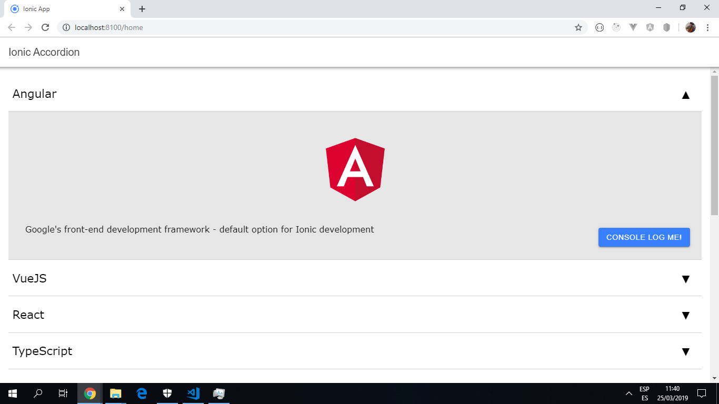The width and height of the screenshot is (719, 404).
Task: Click the React accordion title
Action: [x=28, y=315]
